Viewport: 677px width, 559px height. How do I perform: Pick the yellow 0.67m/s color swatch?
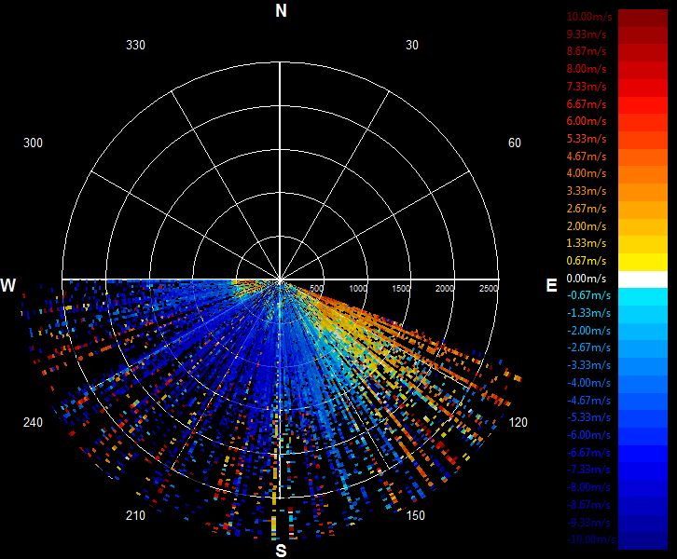642,262
